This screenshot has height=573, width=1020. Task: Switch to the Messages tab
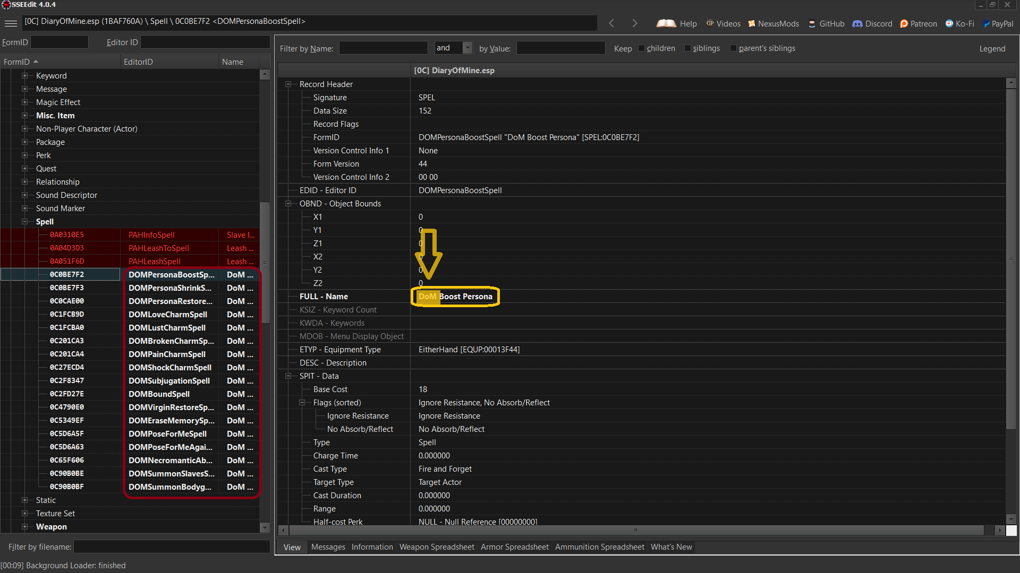pos(328,547)
